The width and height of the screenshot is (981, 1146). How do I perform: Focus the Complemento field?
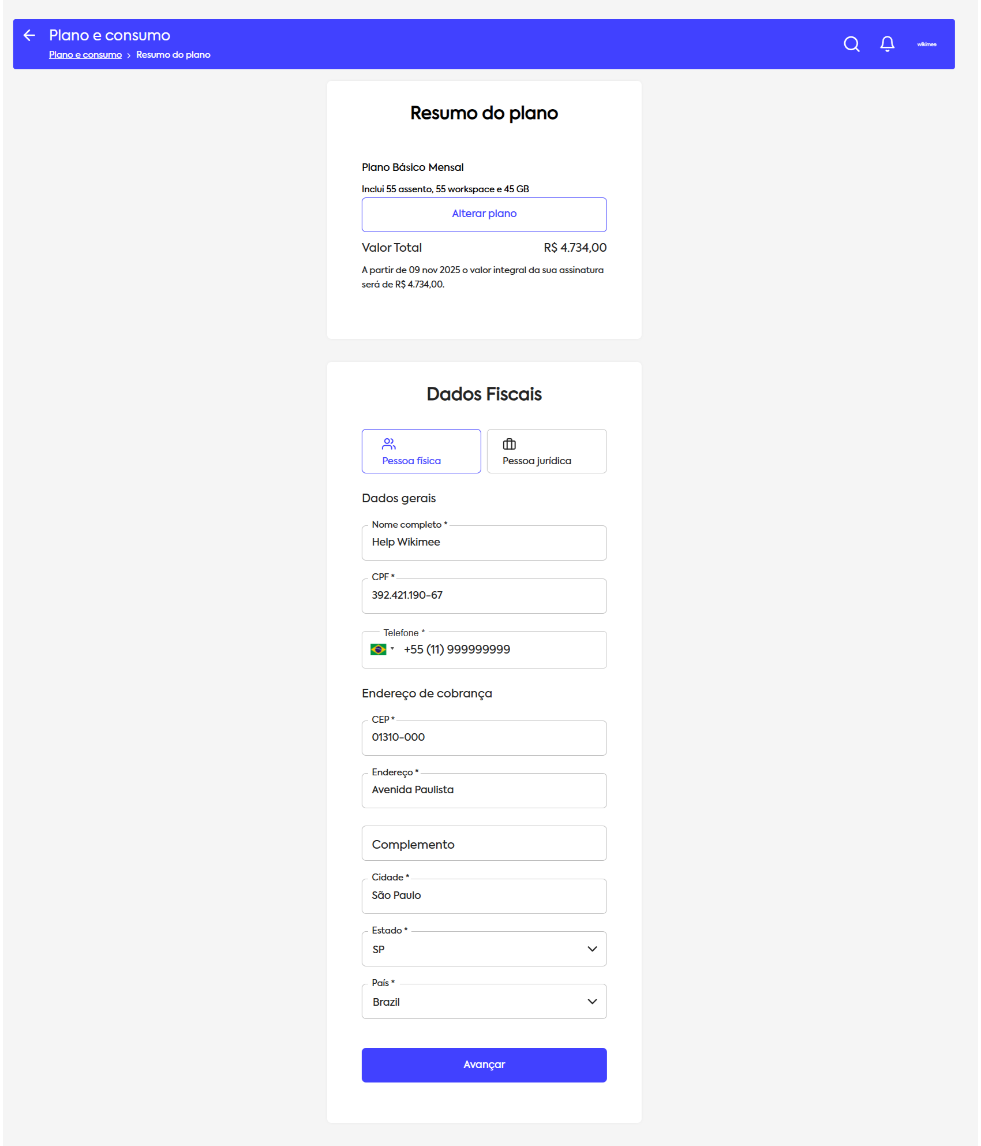click(x=484, y=844)
